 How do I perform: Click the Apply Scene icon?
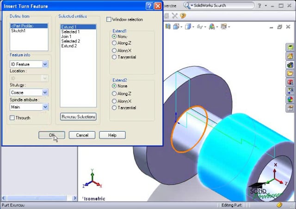tap(224, 27)
